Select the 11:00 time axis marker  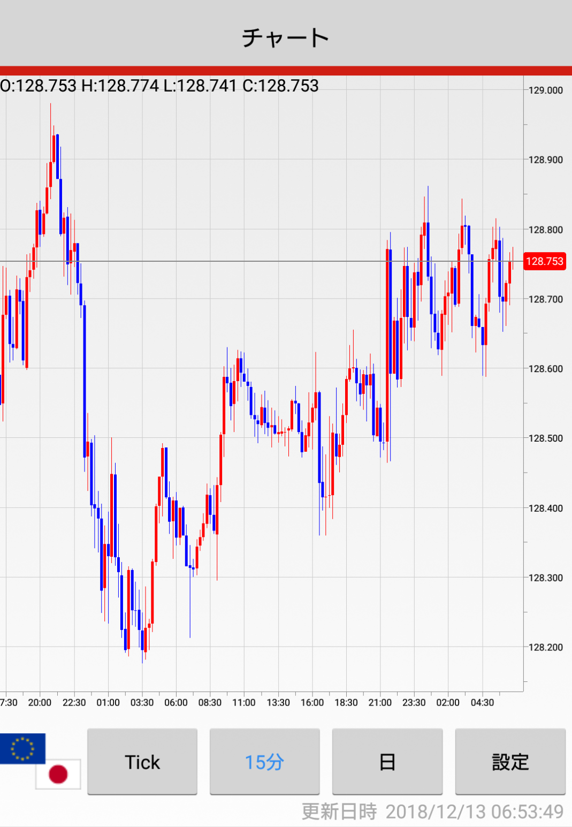(x=243, y=702)
